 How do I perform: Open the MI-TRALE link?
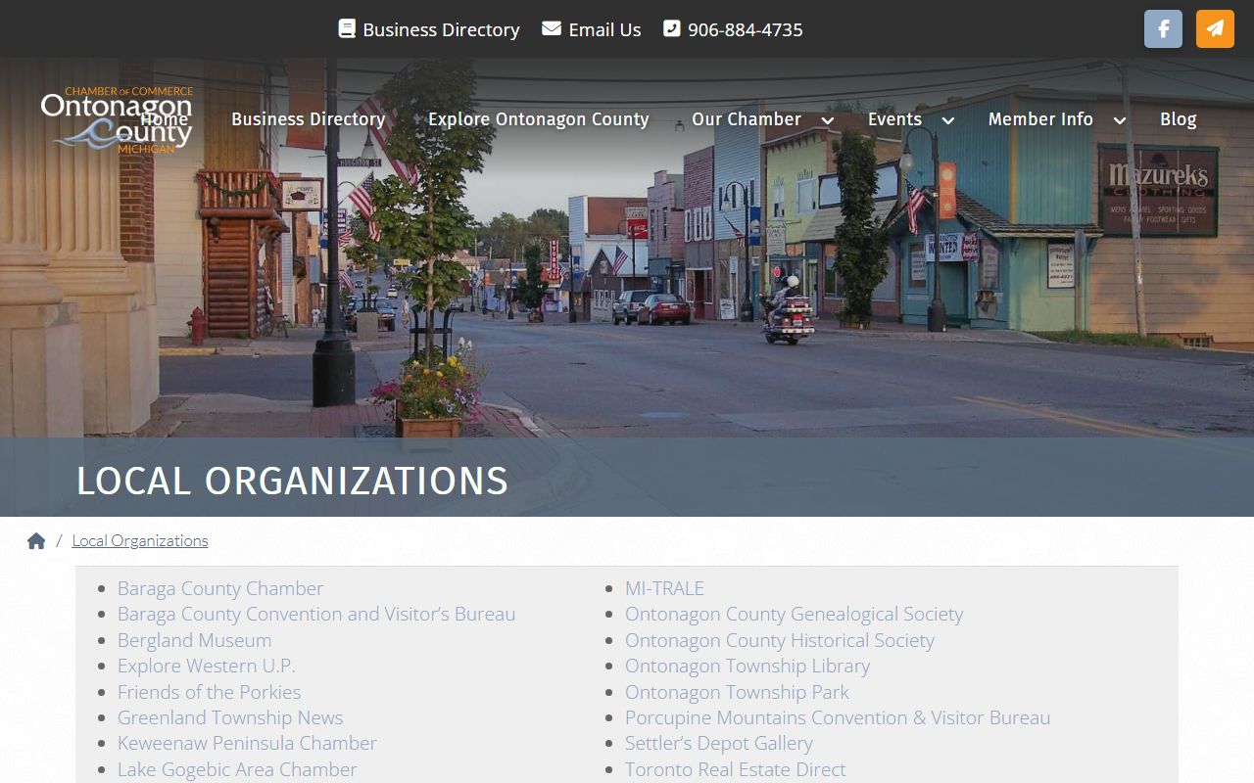(664, 588)
